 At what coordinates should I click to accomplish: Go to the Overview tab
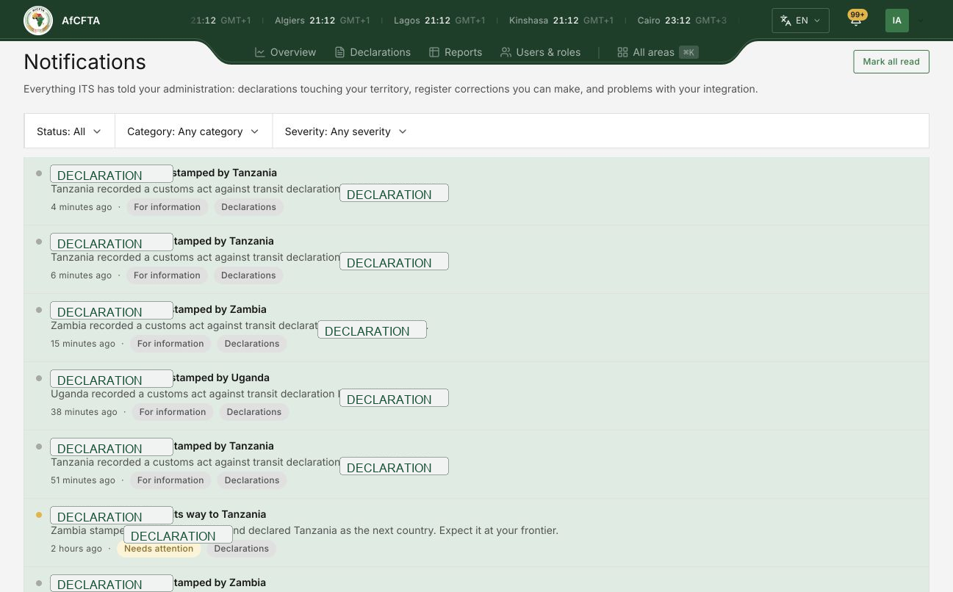[285, 52]
